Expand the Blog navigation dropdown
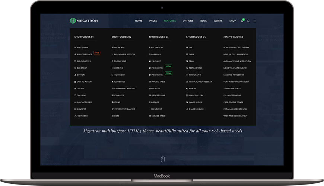The width and height of the screenshot is (324, 186). tap(203, 21)
